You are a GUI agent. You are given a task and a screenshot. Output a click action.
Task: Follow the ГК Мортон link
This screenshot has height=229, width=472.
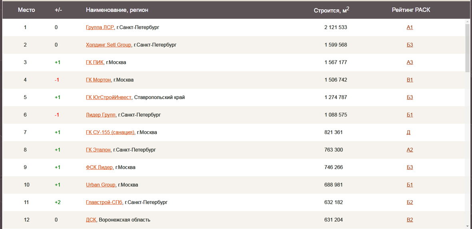tap(98, 80)
